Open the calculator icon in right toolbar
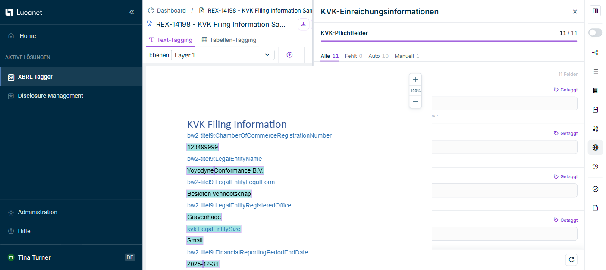This screenshot has height=270, width=606. (x=596, y=91)
